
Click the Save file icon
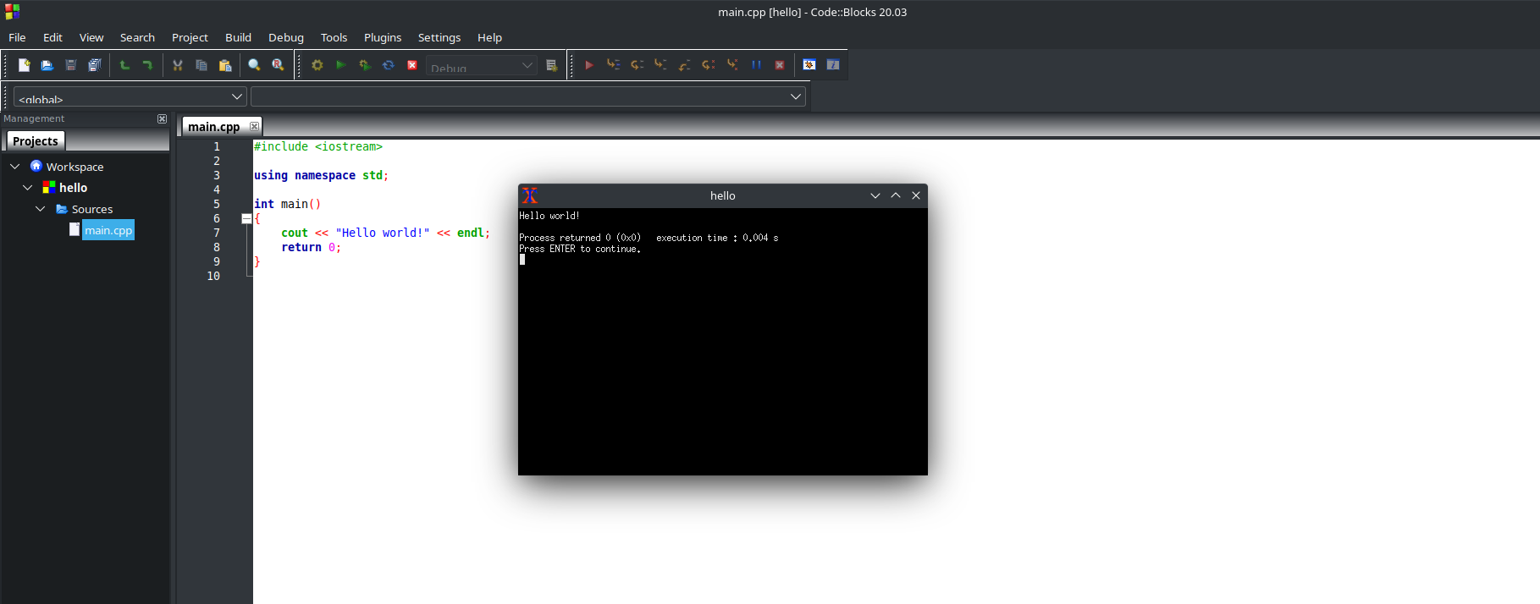tap(71, 65)
